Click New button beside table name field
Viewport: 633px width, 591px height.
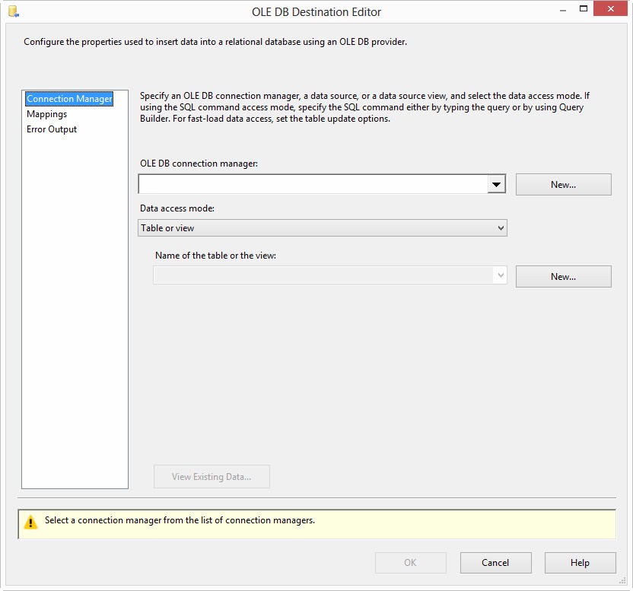click(564, 277)
